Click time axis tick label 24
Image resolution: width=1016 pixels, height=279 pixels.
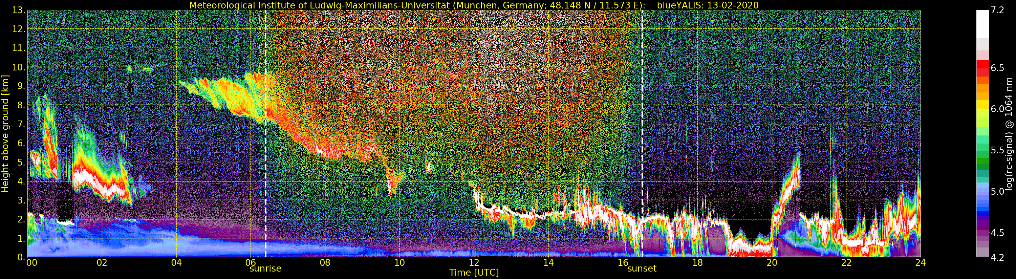click(x=921, y=263)
